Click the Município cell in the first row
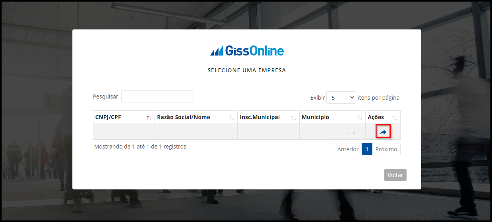492x222 pixels. (x=332, y=131)
